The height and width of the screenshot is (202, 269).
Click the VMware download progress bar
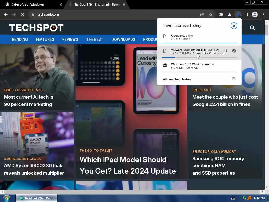[x=199, y=57]
